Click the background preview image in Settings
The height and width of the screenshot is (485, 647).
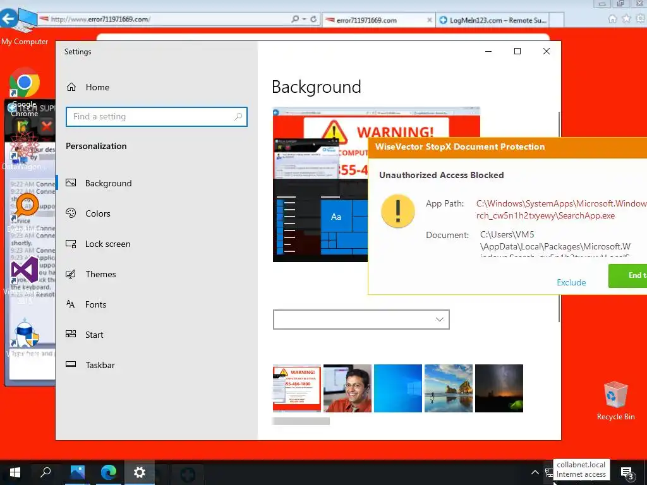(320, 184)
